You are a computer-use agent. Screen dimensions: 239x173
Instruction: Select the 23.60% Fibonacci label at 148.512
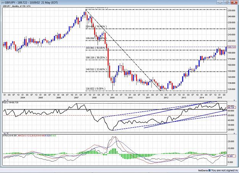pyautogui.click(x=96, y=69)
